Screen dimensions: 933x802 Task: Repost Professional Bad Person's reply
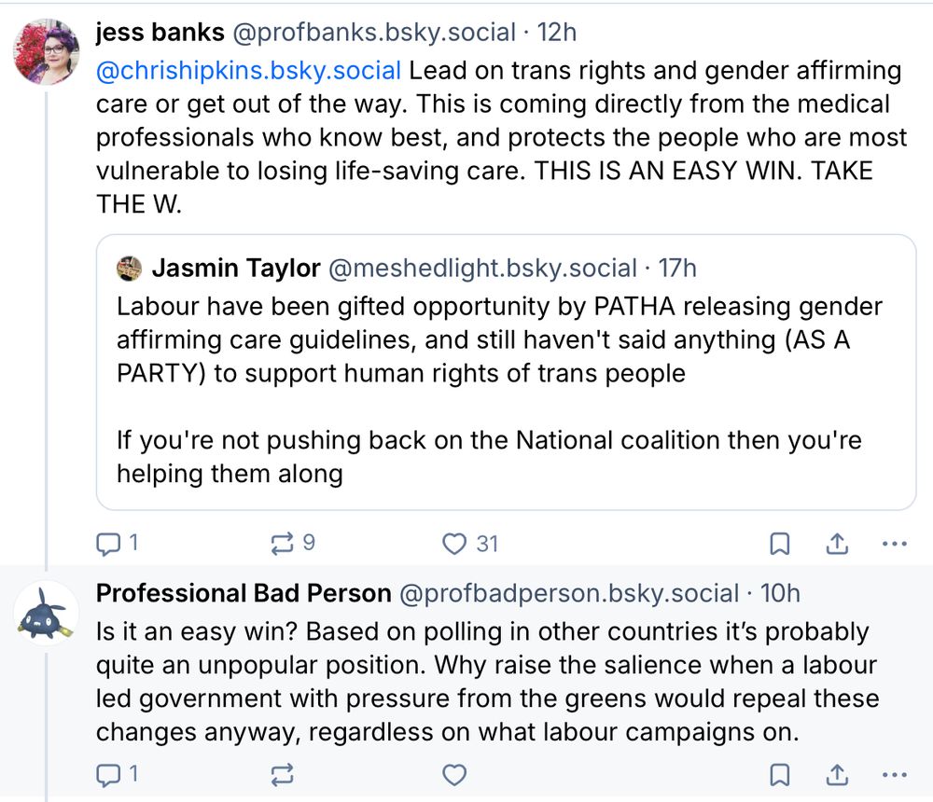[x=282, y=775]
